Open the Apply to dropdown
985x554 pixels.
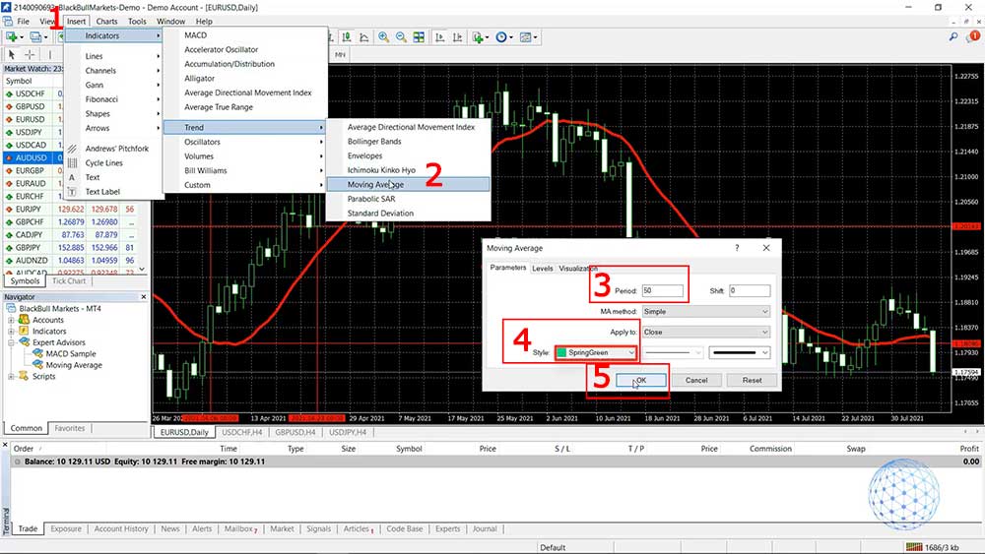706,332
